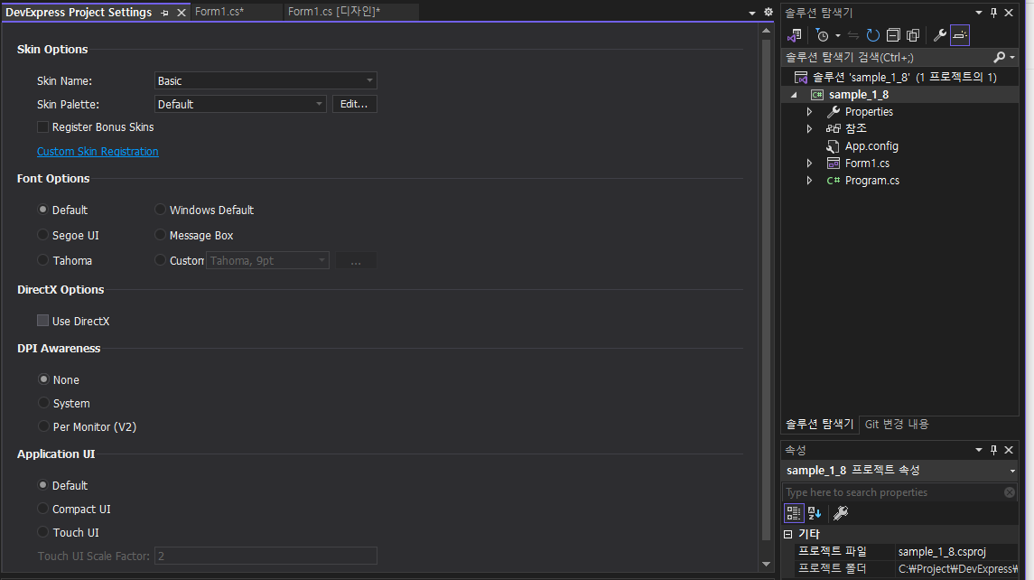This screenshot has width=1034, height=580.
Task: Set DPI Awareness to Per Monitor (V2)
Action: 43,426
